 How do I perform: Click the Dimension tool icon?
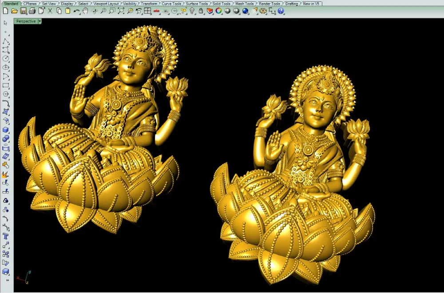click(x=272, y=11)
